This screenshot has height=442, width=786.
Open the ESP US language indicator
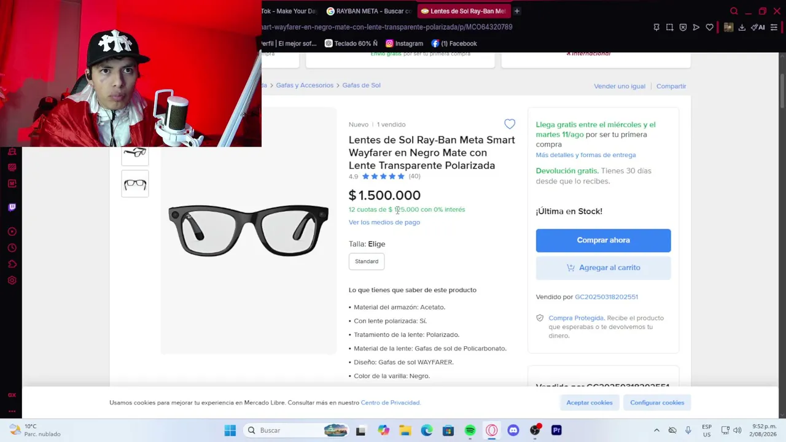point(707,430)
